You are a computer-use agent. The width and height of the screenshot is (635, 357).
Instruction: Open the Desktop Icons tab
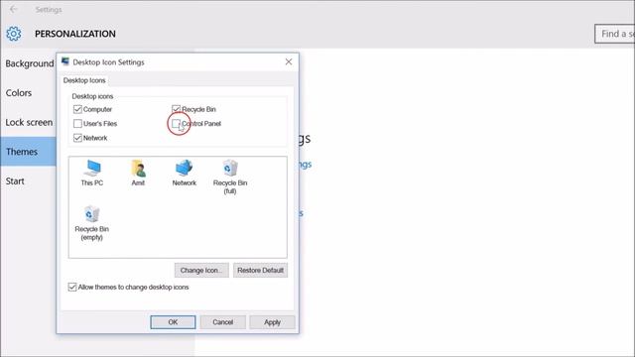pos(84,80)
